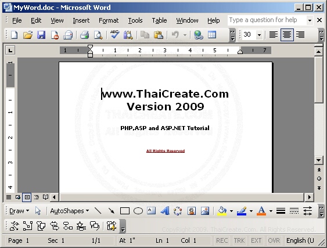Open the Insert menu
327x248 pixels.
81,20
